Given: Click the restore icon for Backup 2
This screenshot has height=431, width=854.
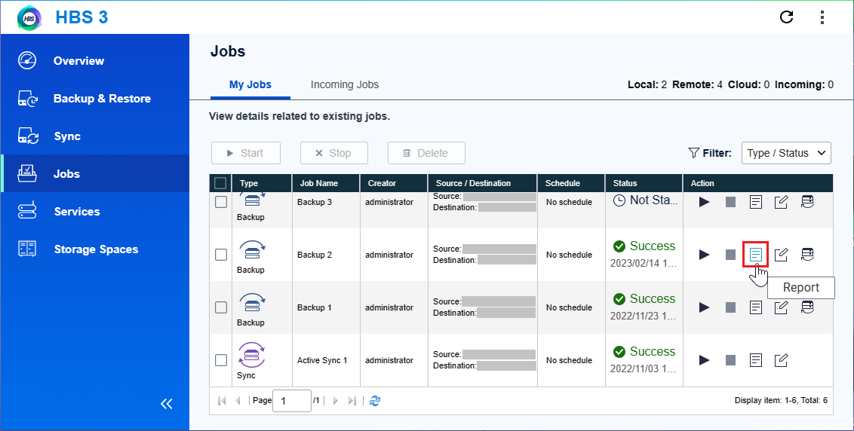Looking at the screenshot, I should [x=807, y=254].
